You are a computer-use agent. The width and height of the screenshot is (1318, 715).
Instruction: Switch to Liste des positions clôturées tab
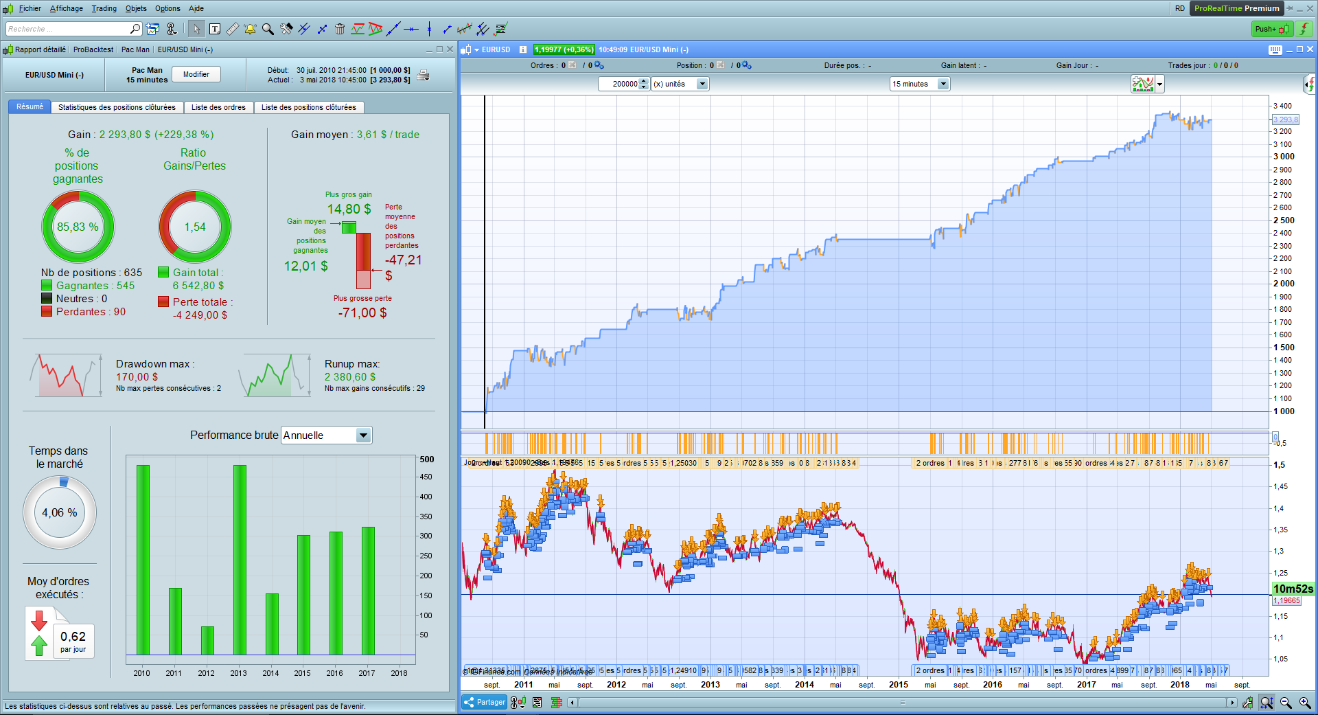click(x=309, y=107)
